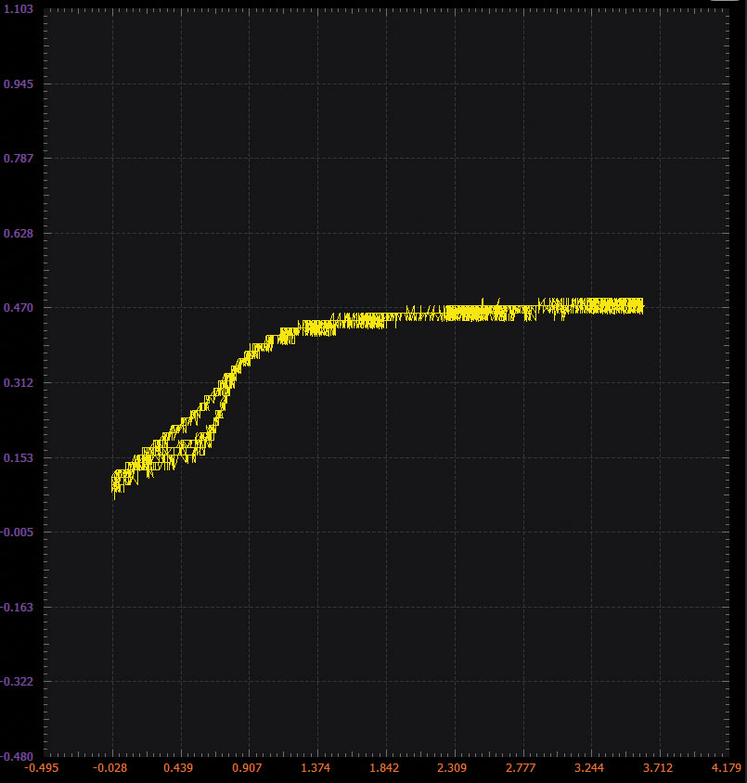The height and width of the screenshot is (783, 747).
Task: Select the -0.028 label on the horizontal axis
Action: point(112,768)
